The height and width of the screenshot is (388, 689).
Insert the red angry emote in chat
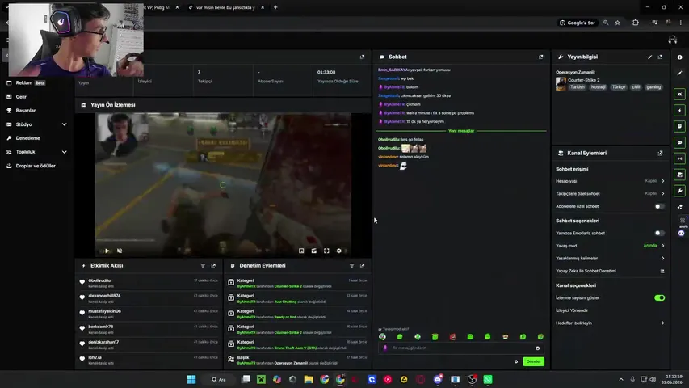pos(452,337)
